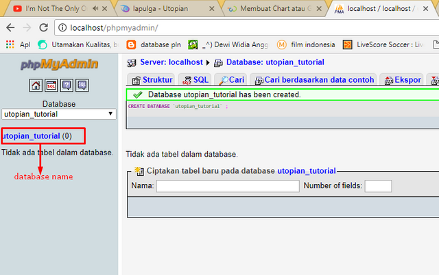This screenshot has height=275, width=439.
Task: Close the Membuat Chart tab
Action: (x=319, y=9)
